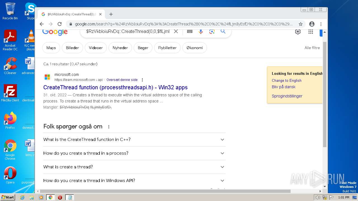358x201 pixels.
Task: Open the Opera icon in the taskbar
Action: (x=60, y=197)
